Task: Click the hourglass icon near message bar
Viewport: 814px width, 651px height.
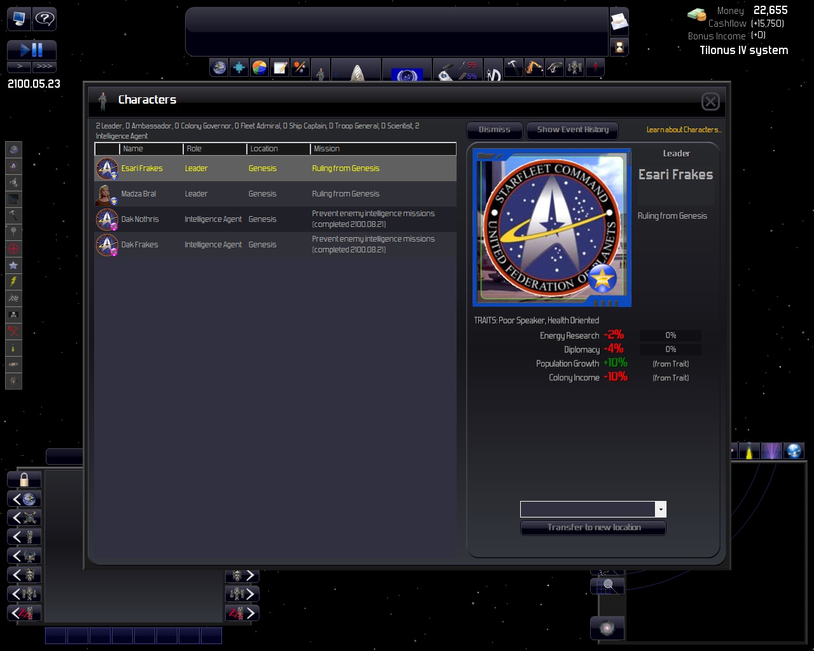Action: point(619,46)
